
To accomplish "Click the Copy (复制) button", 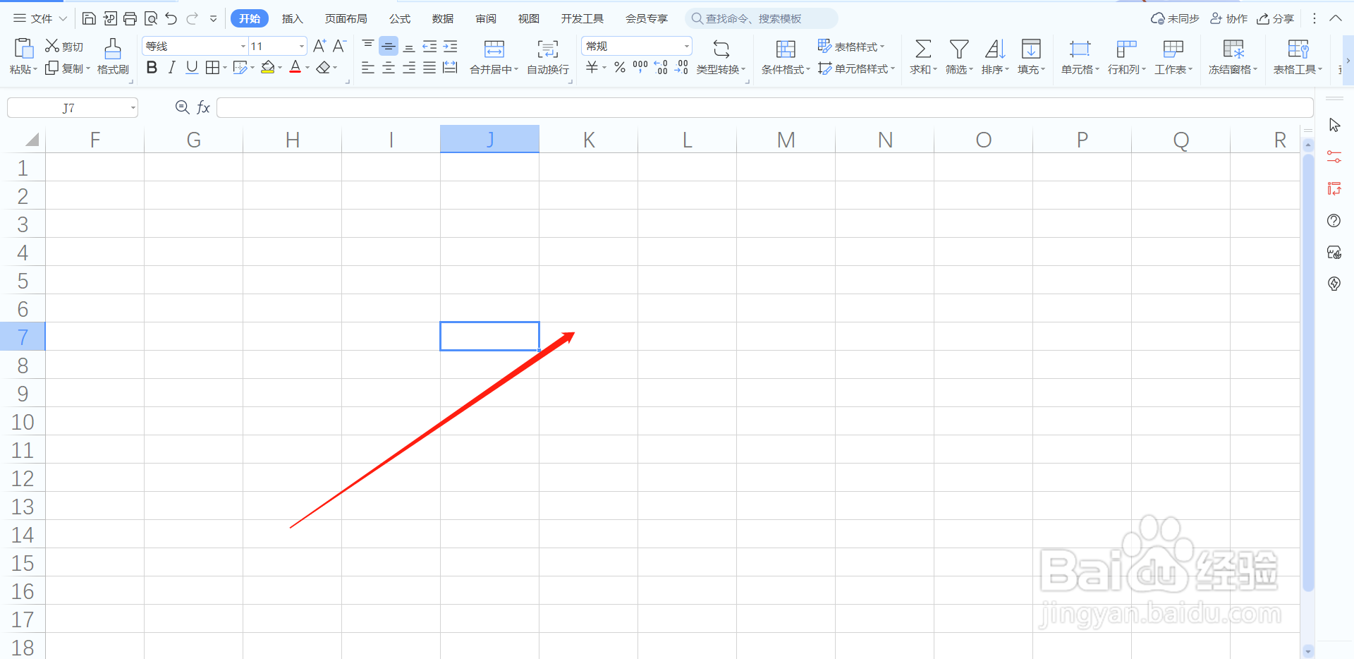I will point(68,68).
